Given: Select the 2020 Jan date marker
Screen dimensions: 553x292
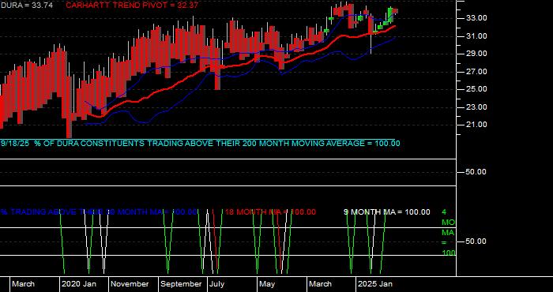Looking at the screenshot, I should click(79, 284).
